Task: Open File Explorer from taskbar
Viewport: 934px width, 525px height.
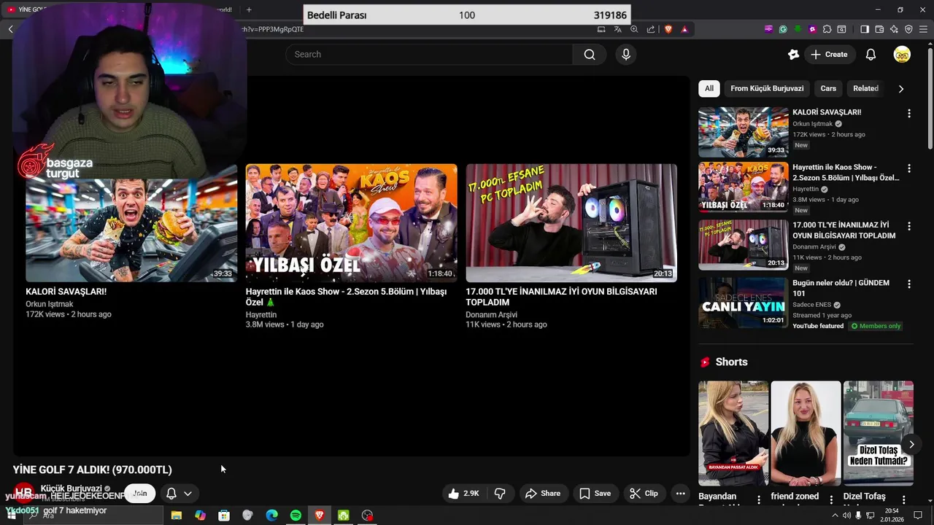Action: 176,516
